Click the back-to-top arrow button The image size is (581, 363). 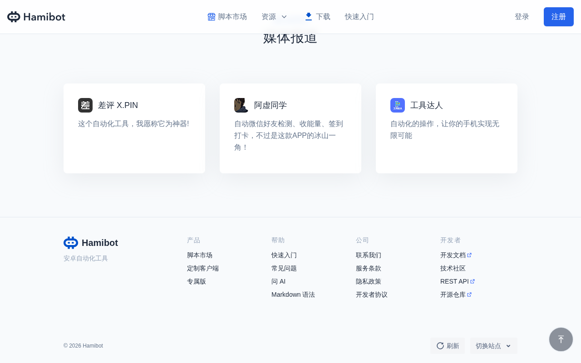pos(561,339)
